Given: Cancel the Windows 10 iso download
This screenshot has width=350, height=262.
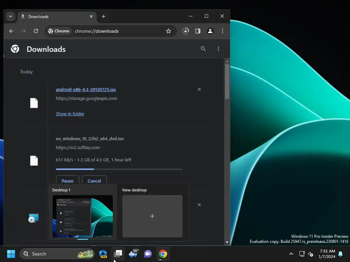Looking at the screenshot, I should pyautogui.click(x=94, y=180).
